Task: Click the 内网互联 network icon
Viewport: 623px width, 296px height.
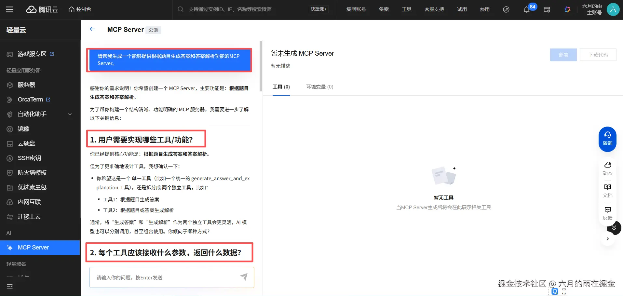Action: 10,202
